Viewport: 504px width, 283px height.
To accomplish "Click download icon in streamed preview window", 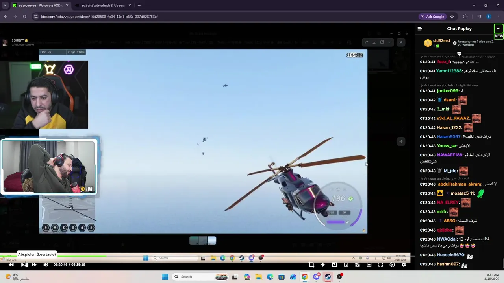I will tap(374, 42).
